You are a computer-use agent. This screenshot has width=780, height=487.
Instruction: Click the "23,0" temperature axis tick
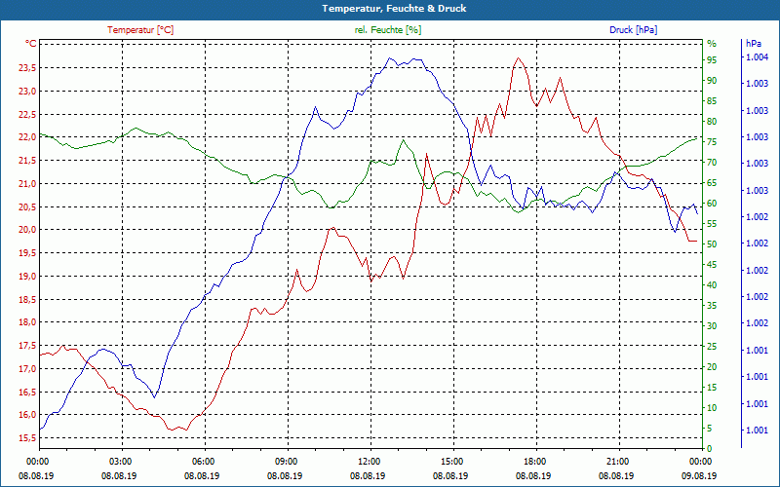tap(27, 92)
